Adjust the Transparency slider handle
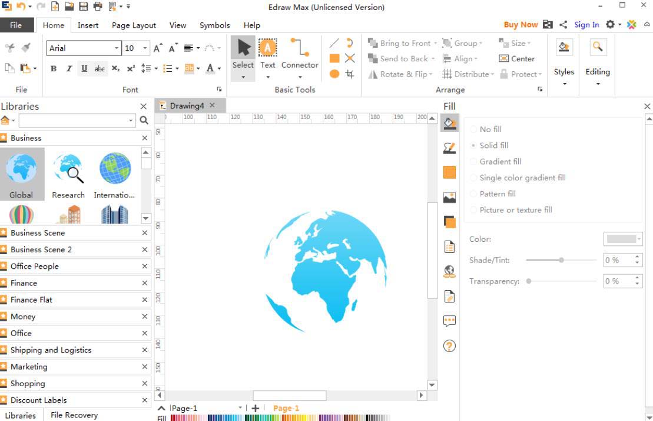Image resolution: width=653 pixels, height=421 pixels. click(x=529, y=281)
